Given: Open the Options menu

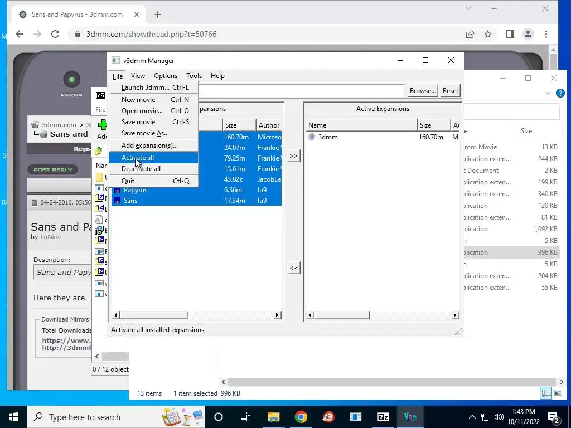Looking at the screenshot, I should pyautogui.click(x=165, y=76).
